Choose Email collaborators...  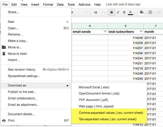36,98
